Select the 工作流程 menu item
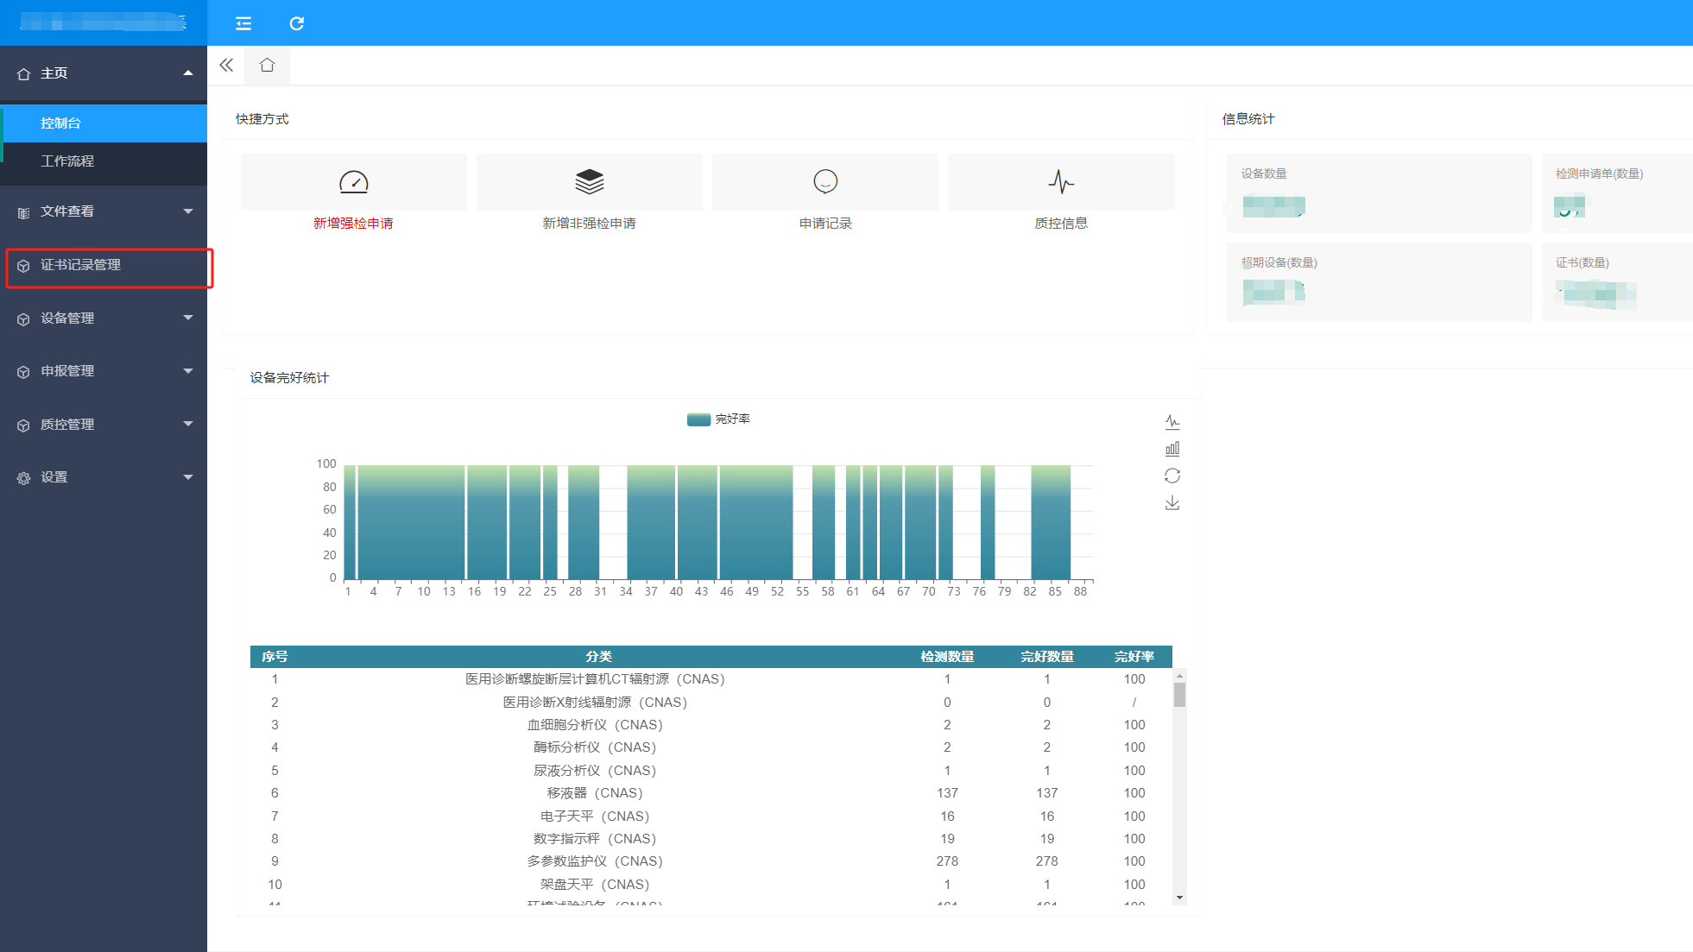The image size is (1693, 952). pos(67,161)
